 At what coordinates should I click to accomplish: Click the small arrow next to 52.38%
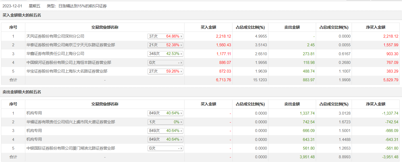(x=181, y=45)
